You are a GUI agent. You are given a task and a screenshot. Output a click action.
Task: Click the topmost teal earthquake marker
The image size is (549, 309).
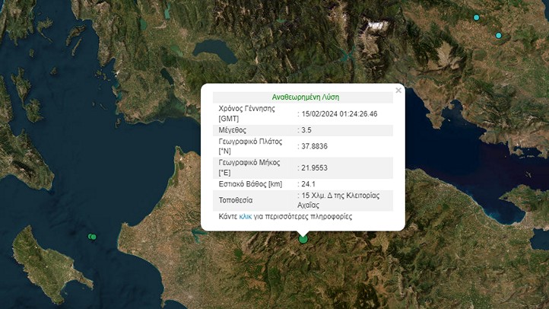pyautogui.click(x=477, y=18)
